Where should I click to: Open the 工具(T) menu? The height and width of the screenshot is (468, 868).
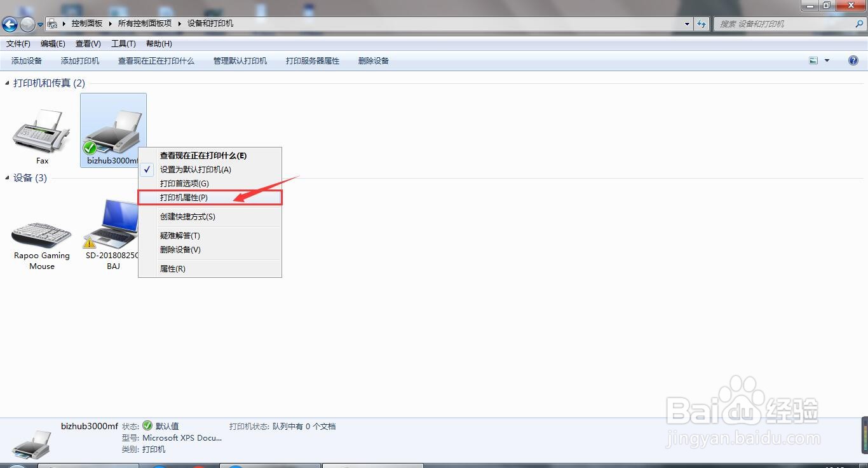tap(123, 44)
